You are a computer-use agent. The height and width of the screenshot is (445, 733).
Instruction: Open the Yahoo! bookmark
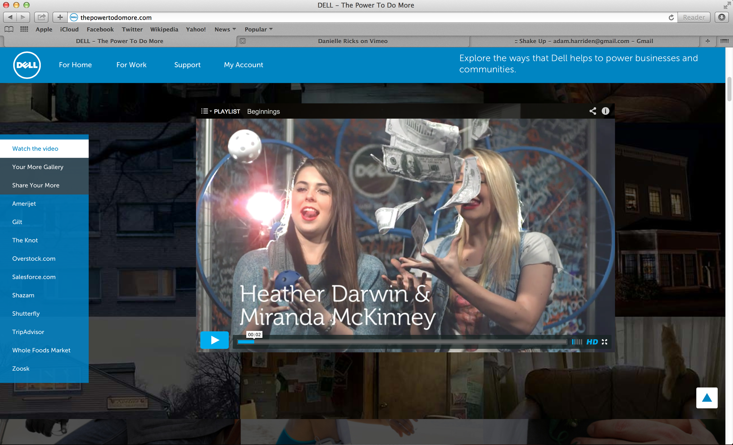pos(196,29)
